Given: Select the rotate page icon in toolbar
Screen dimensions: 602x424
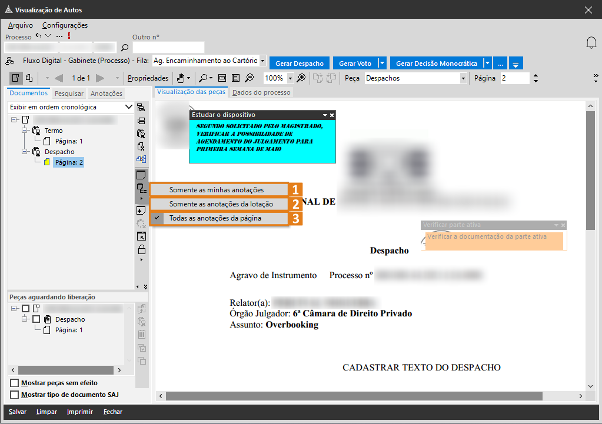Looking at the screenshot, I should pos(29,78).
